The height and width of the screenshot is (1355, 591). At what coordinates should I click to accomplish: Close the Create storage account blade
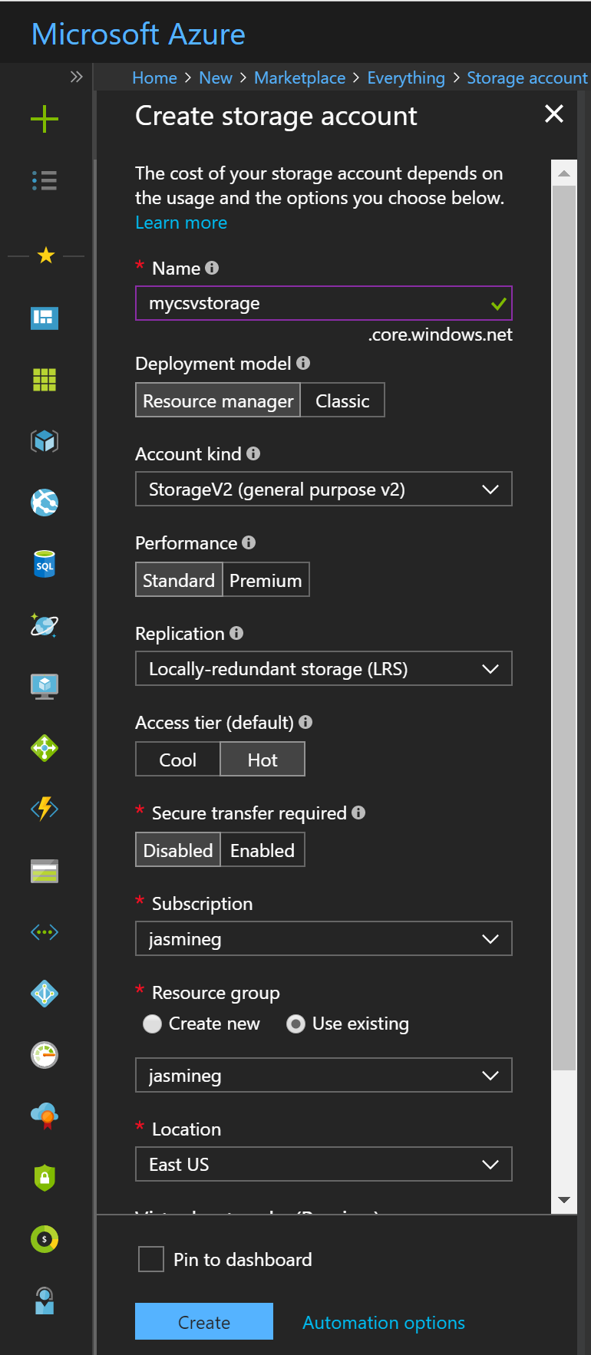pyautogui.click(x=554, y=114)
